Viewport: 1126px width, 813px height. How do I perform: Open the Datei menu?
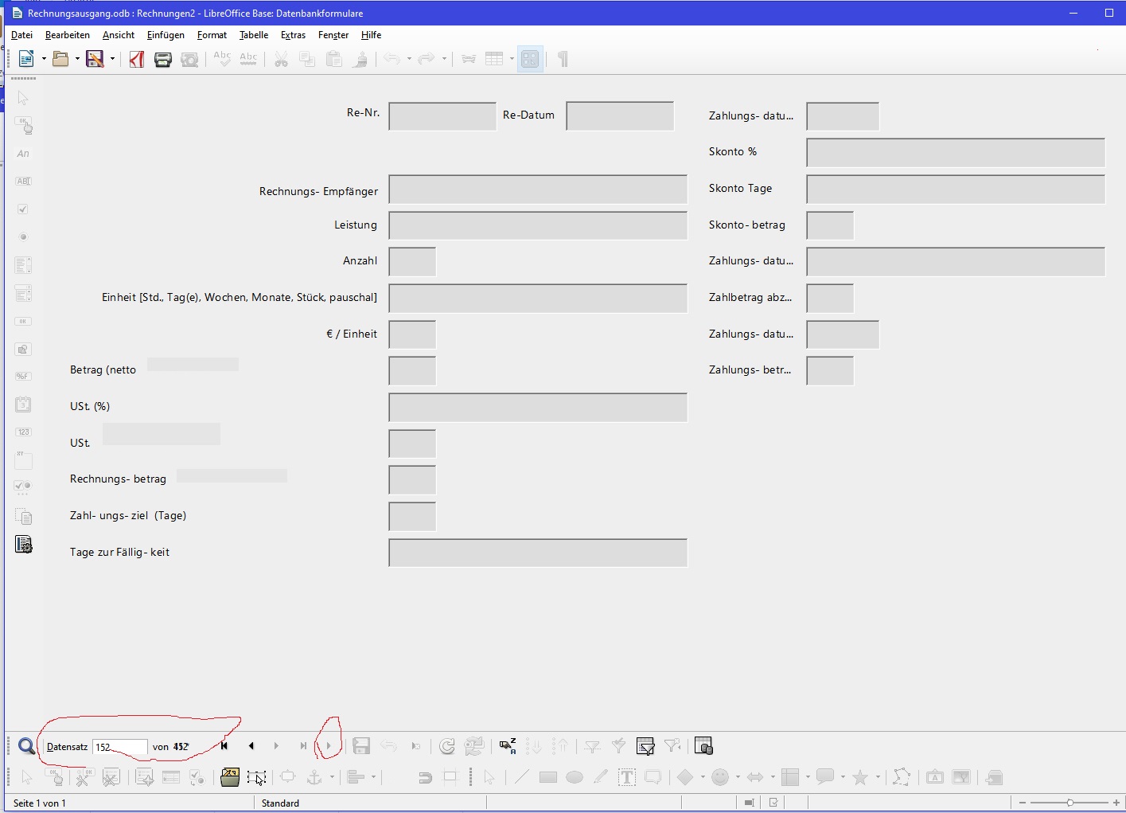click(x=21, y=35)
